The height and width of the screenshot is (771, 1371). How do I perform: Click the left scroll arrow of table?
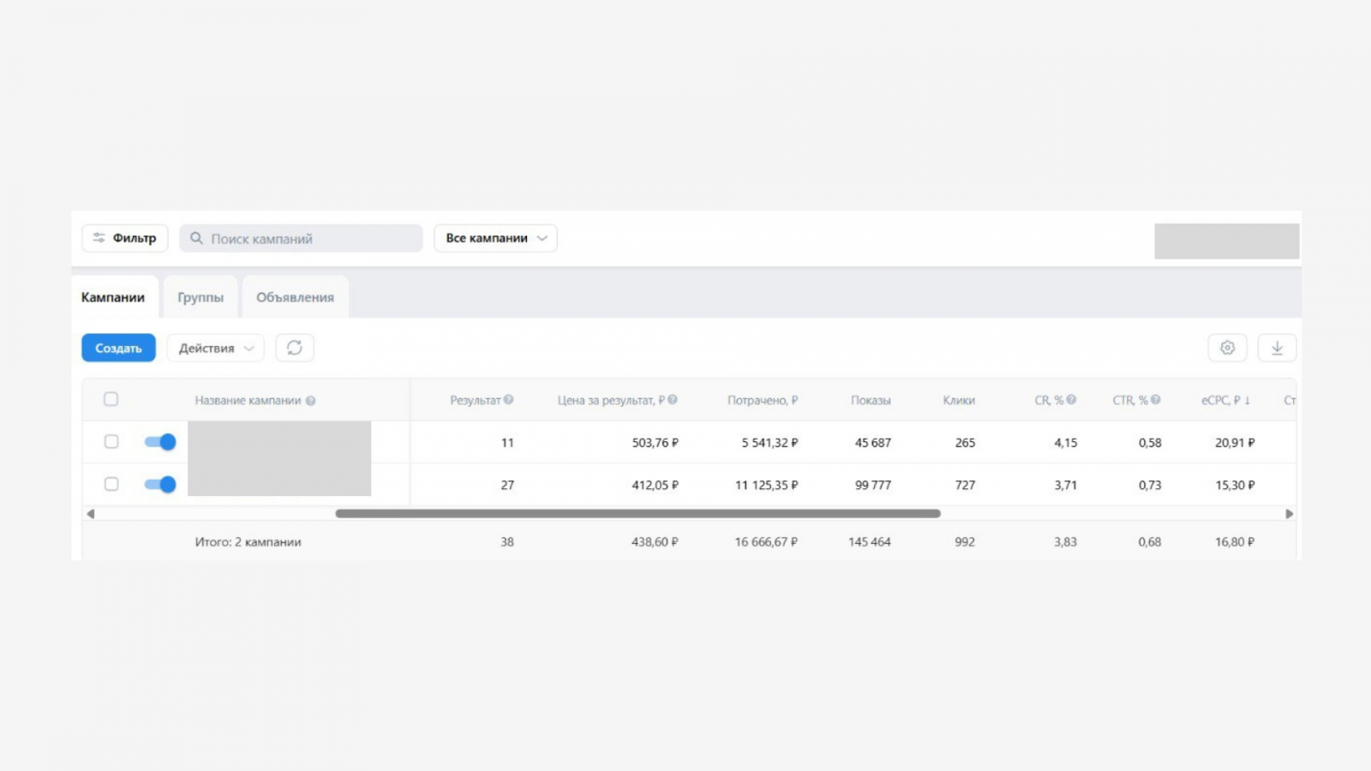pyautogui.click(x=90, y=514)
